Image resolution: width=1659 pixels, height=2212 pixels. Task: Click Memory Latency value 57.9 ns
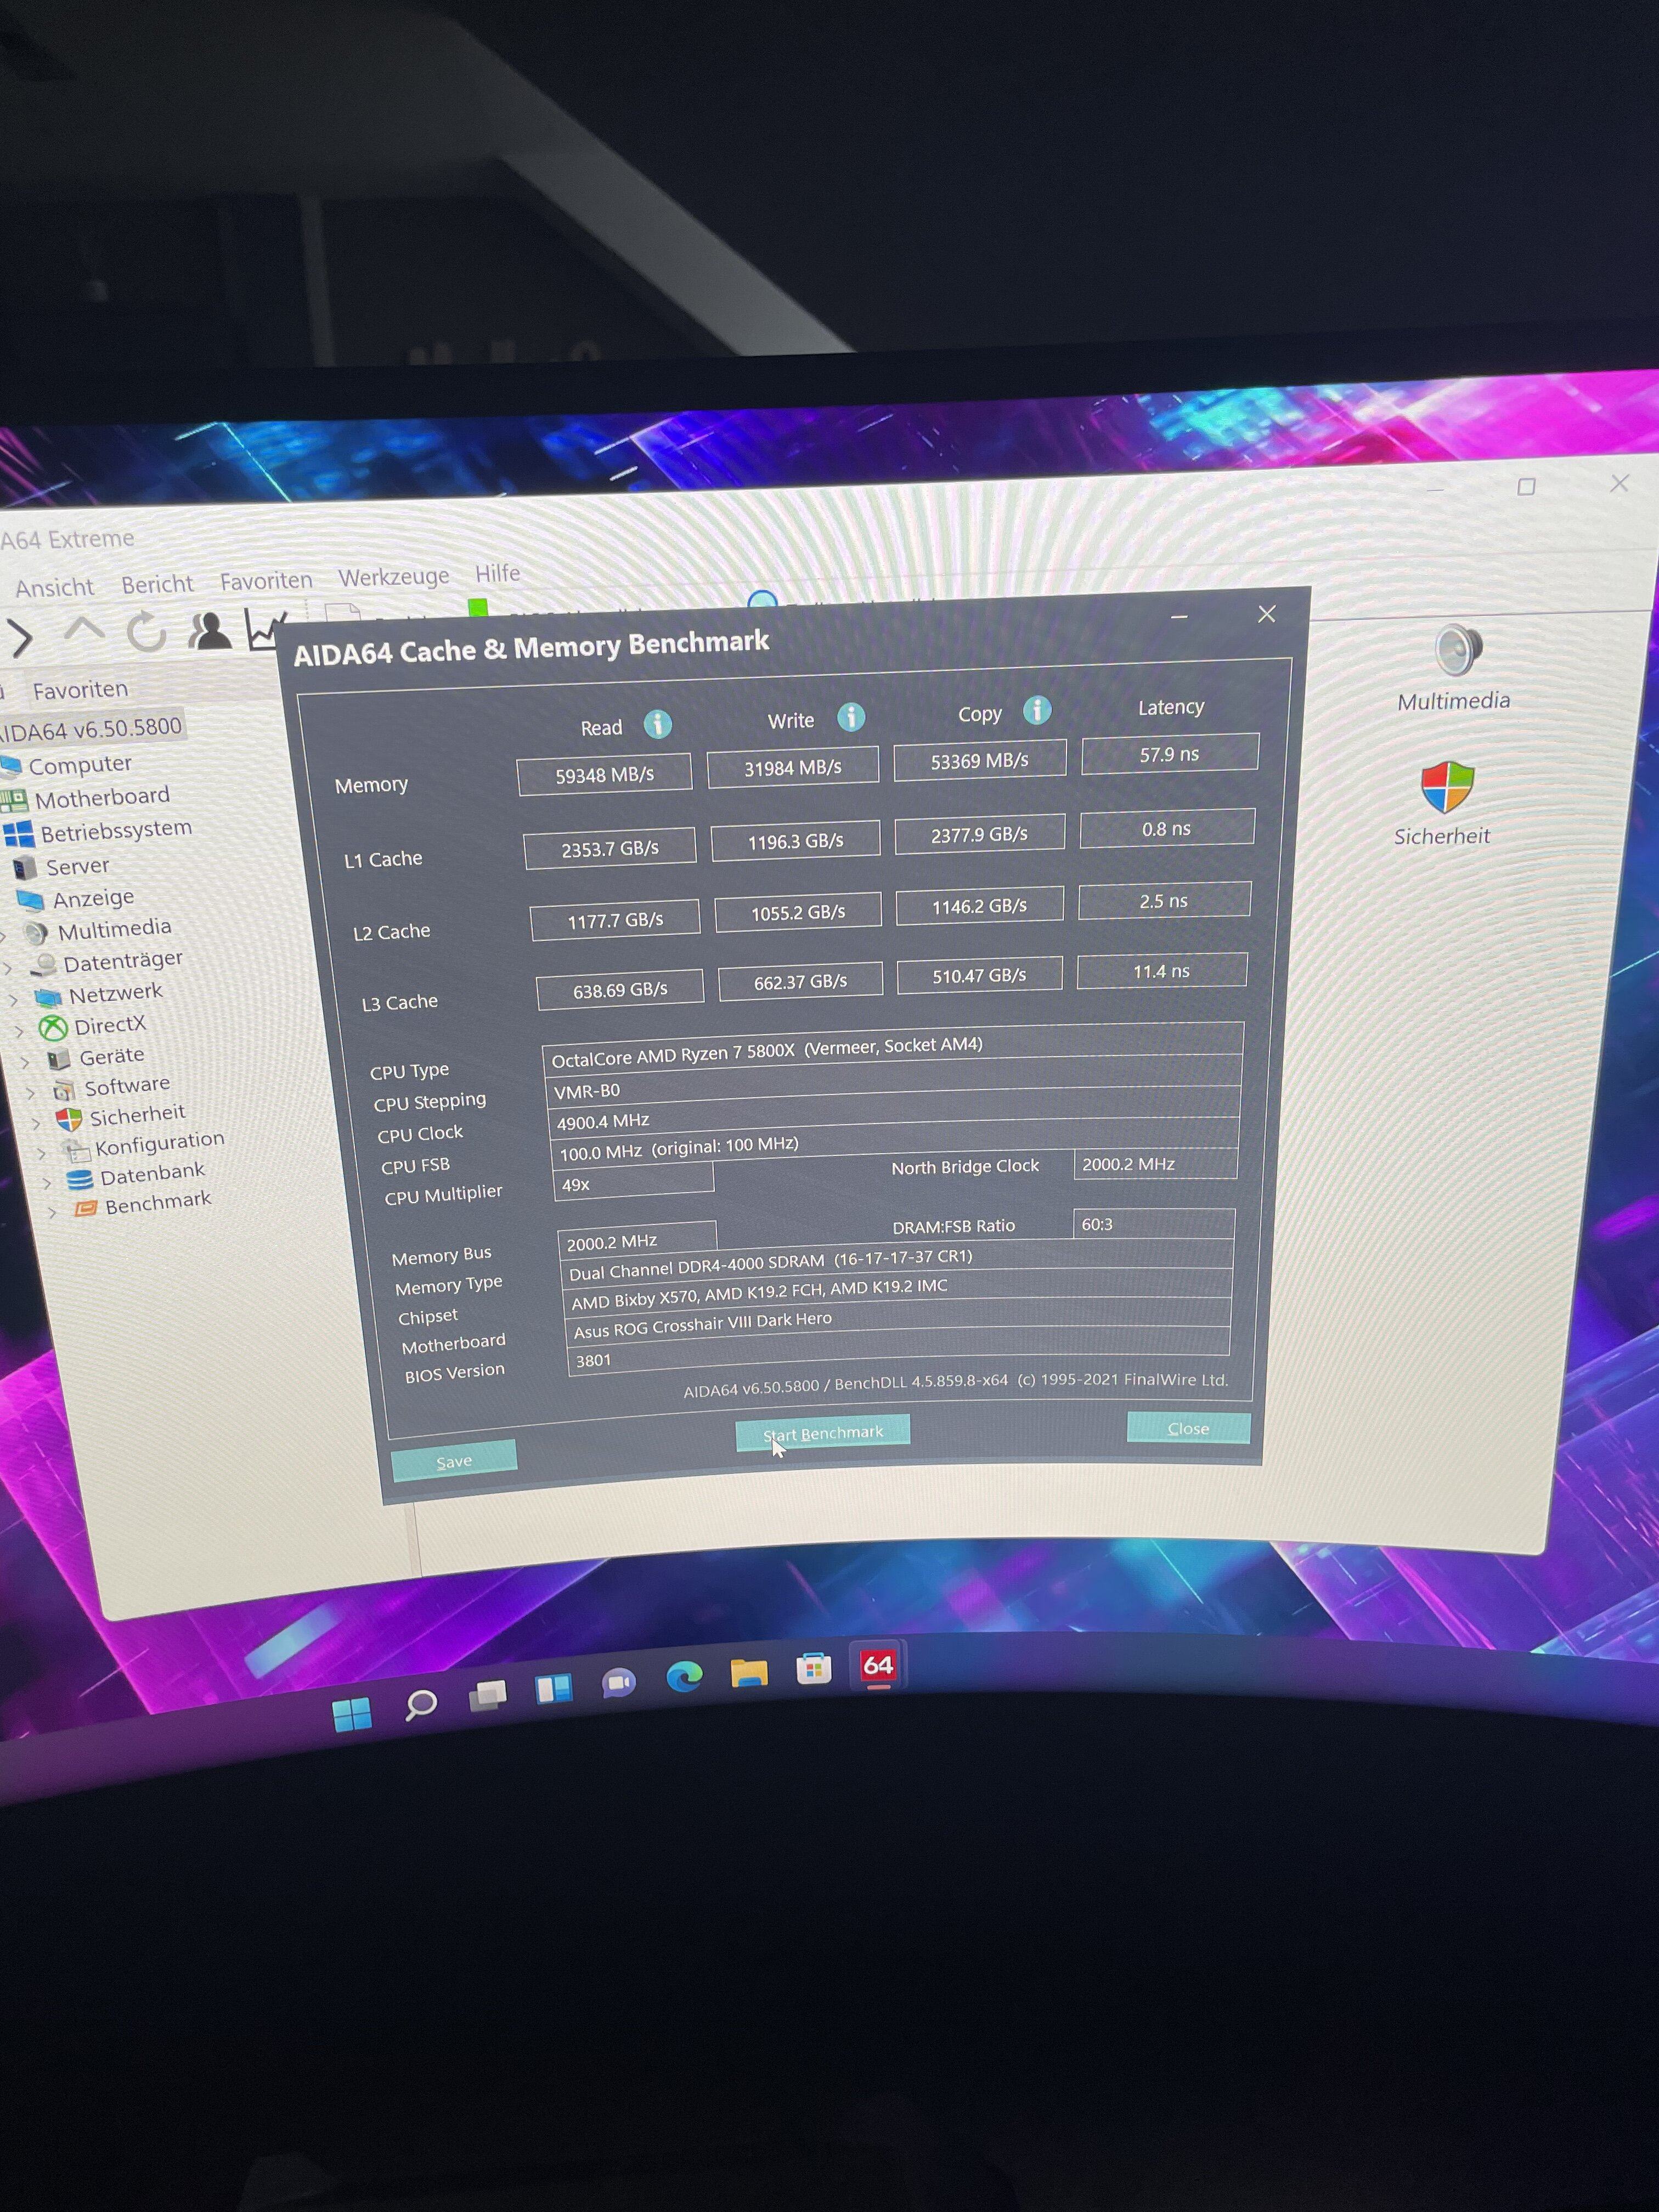click(x=1170, y=754)
